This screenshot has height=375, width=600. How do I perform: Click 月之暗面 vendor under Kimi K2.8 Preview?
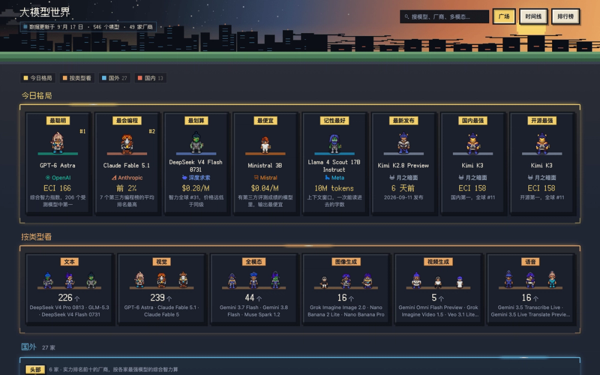[403, 178]
